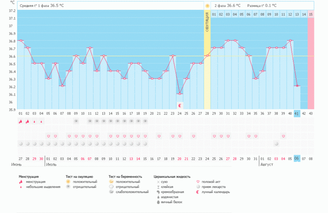Click the menstruation icon on cycle day 01

pyautogui.click(x=20, y=121)
